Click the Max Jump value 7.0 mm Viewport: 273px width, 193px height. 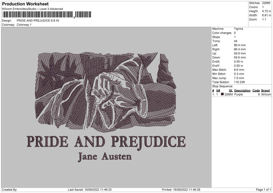pyautogui.click(x=239, y=78)
